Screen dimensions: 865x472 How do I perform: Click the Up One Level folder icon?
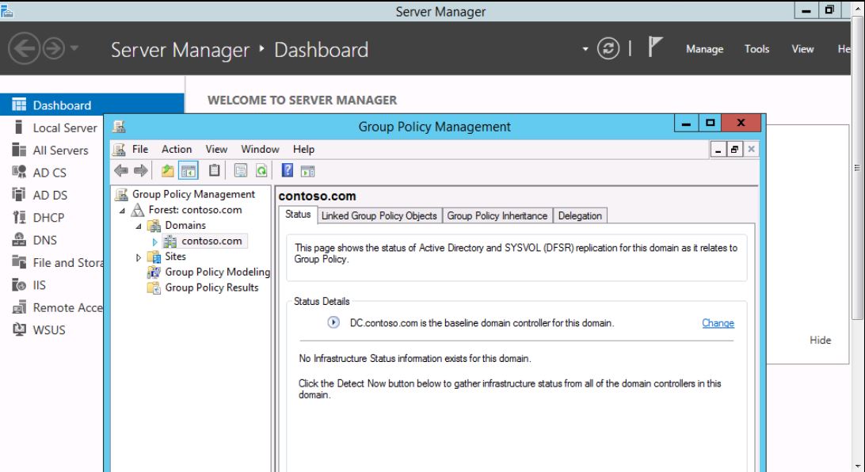tap(168, 171)
